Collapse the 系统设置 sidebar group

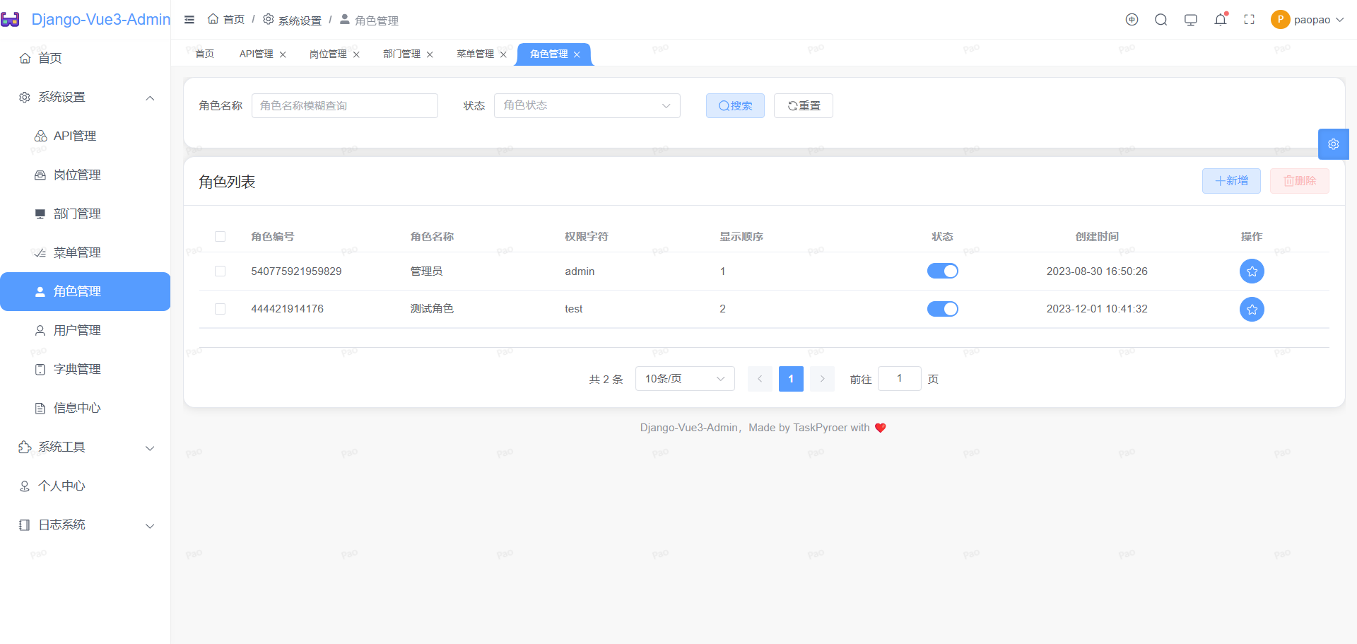click(x=85, y=98)
